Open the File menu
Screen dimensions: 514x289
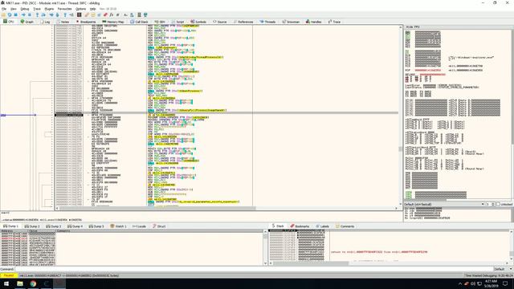pyautogui.click(x=4, y=9)
